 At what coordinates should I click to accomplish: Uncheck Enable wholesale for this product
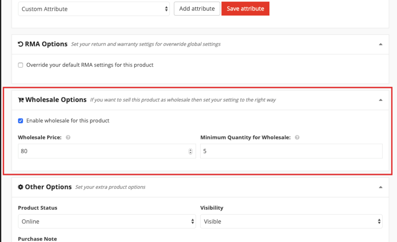point(21,121)
